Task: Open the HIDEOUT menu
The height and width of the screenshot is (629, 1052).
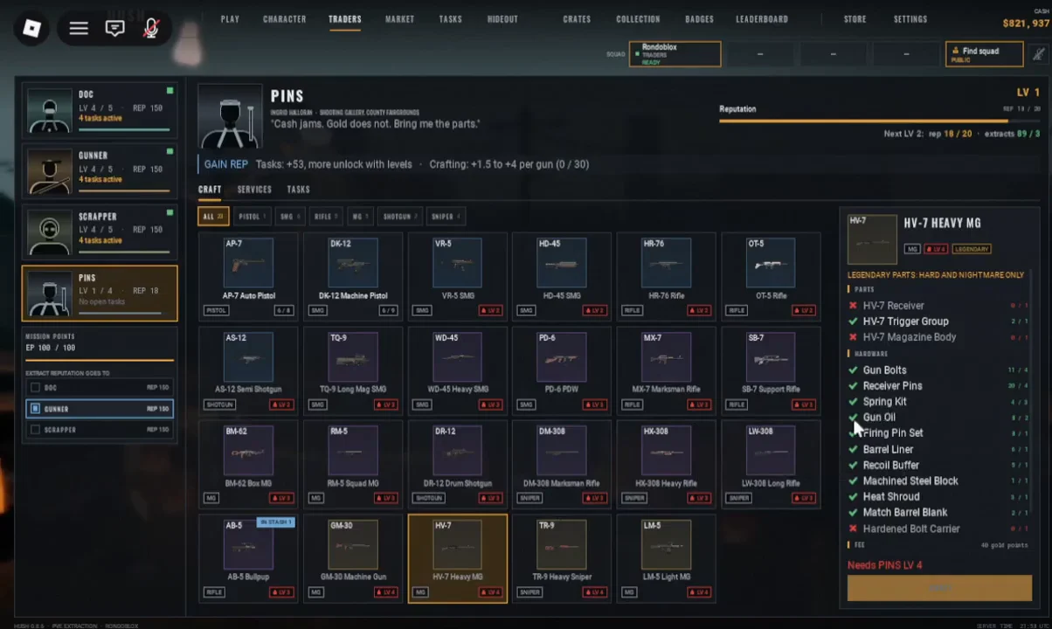Action: [x=502, y=19]
